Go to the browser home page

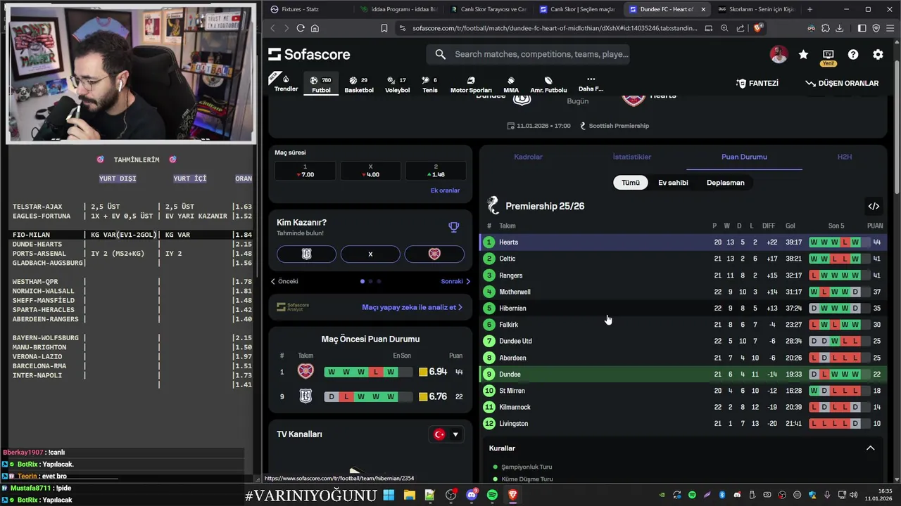pyautogui.click(x=315, y=28)
